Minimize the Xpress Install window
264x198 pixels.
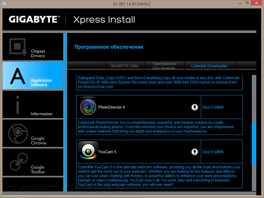pyautogui.click(x=240, y=3)
